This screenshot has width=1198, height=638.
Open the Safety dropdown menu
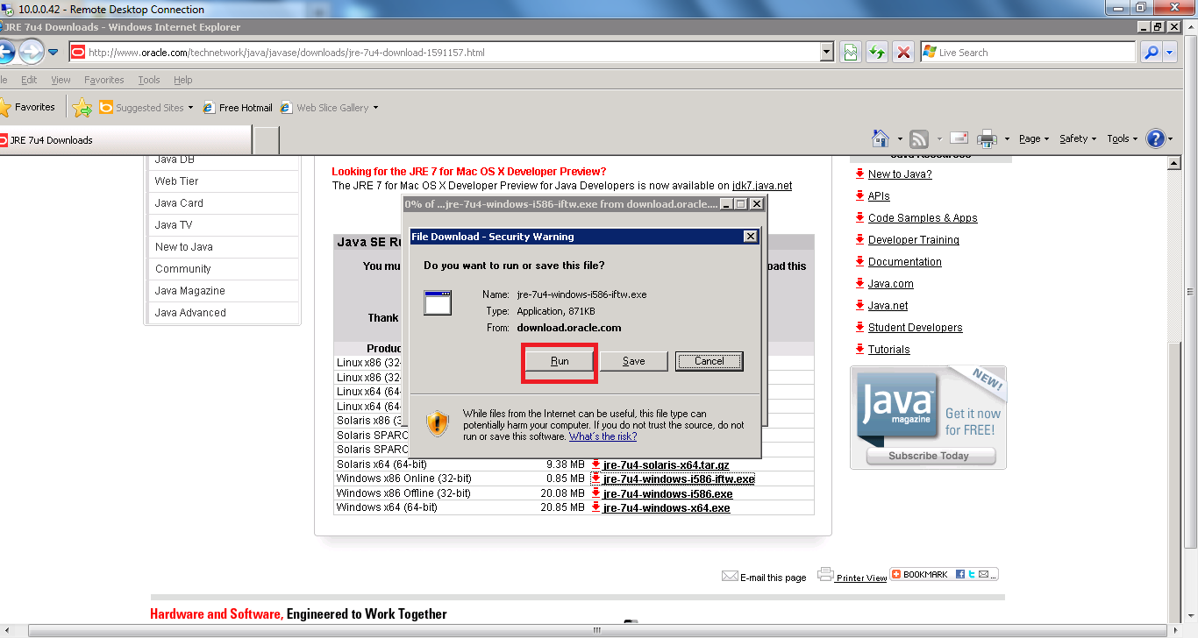pos(1078,138)
